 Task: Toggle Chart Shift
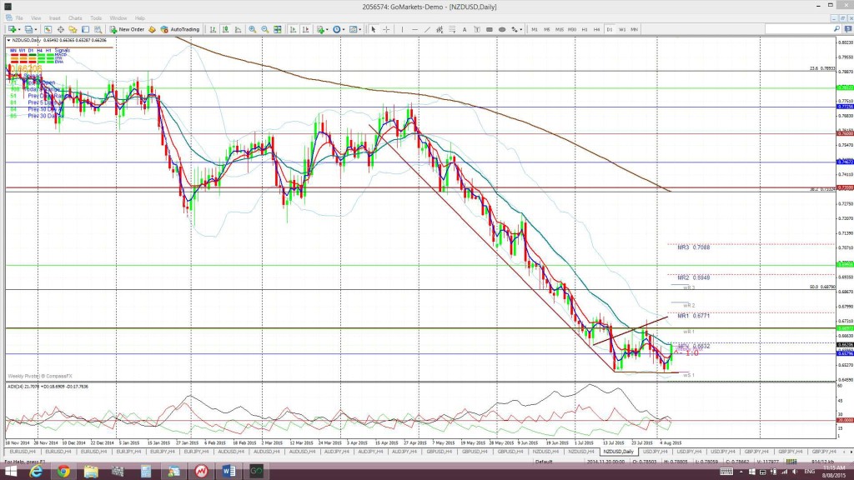coord(305,29)
